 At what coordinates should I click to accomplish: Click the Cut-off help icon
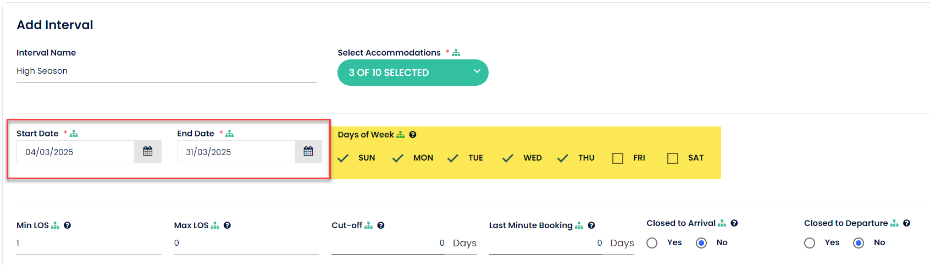click(x=381, y=225)
